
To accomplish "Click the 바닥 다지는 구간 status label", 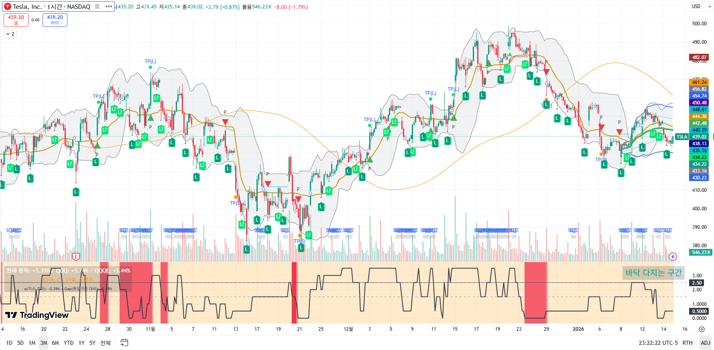I will coord(653,273).
